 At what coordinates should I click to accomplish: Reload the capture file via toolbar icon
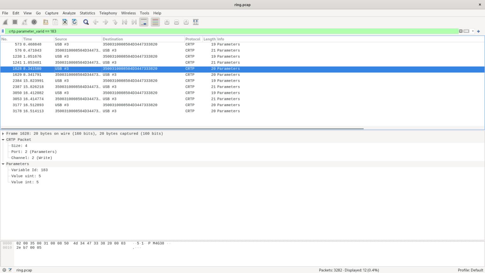coord(75,22)
